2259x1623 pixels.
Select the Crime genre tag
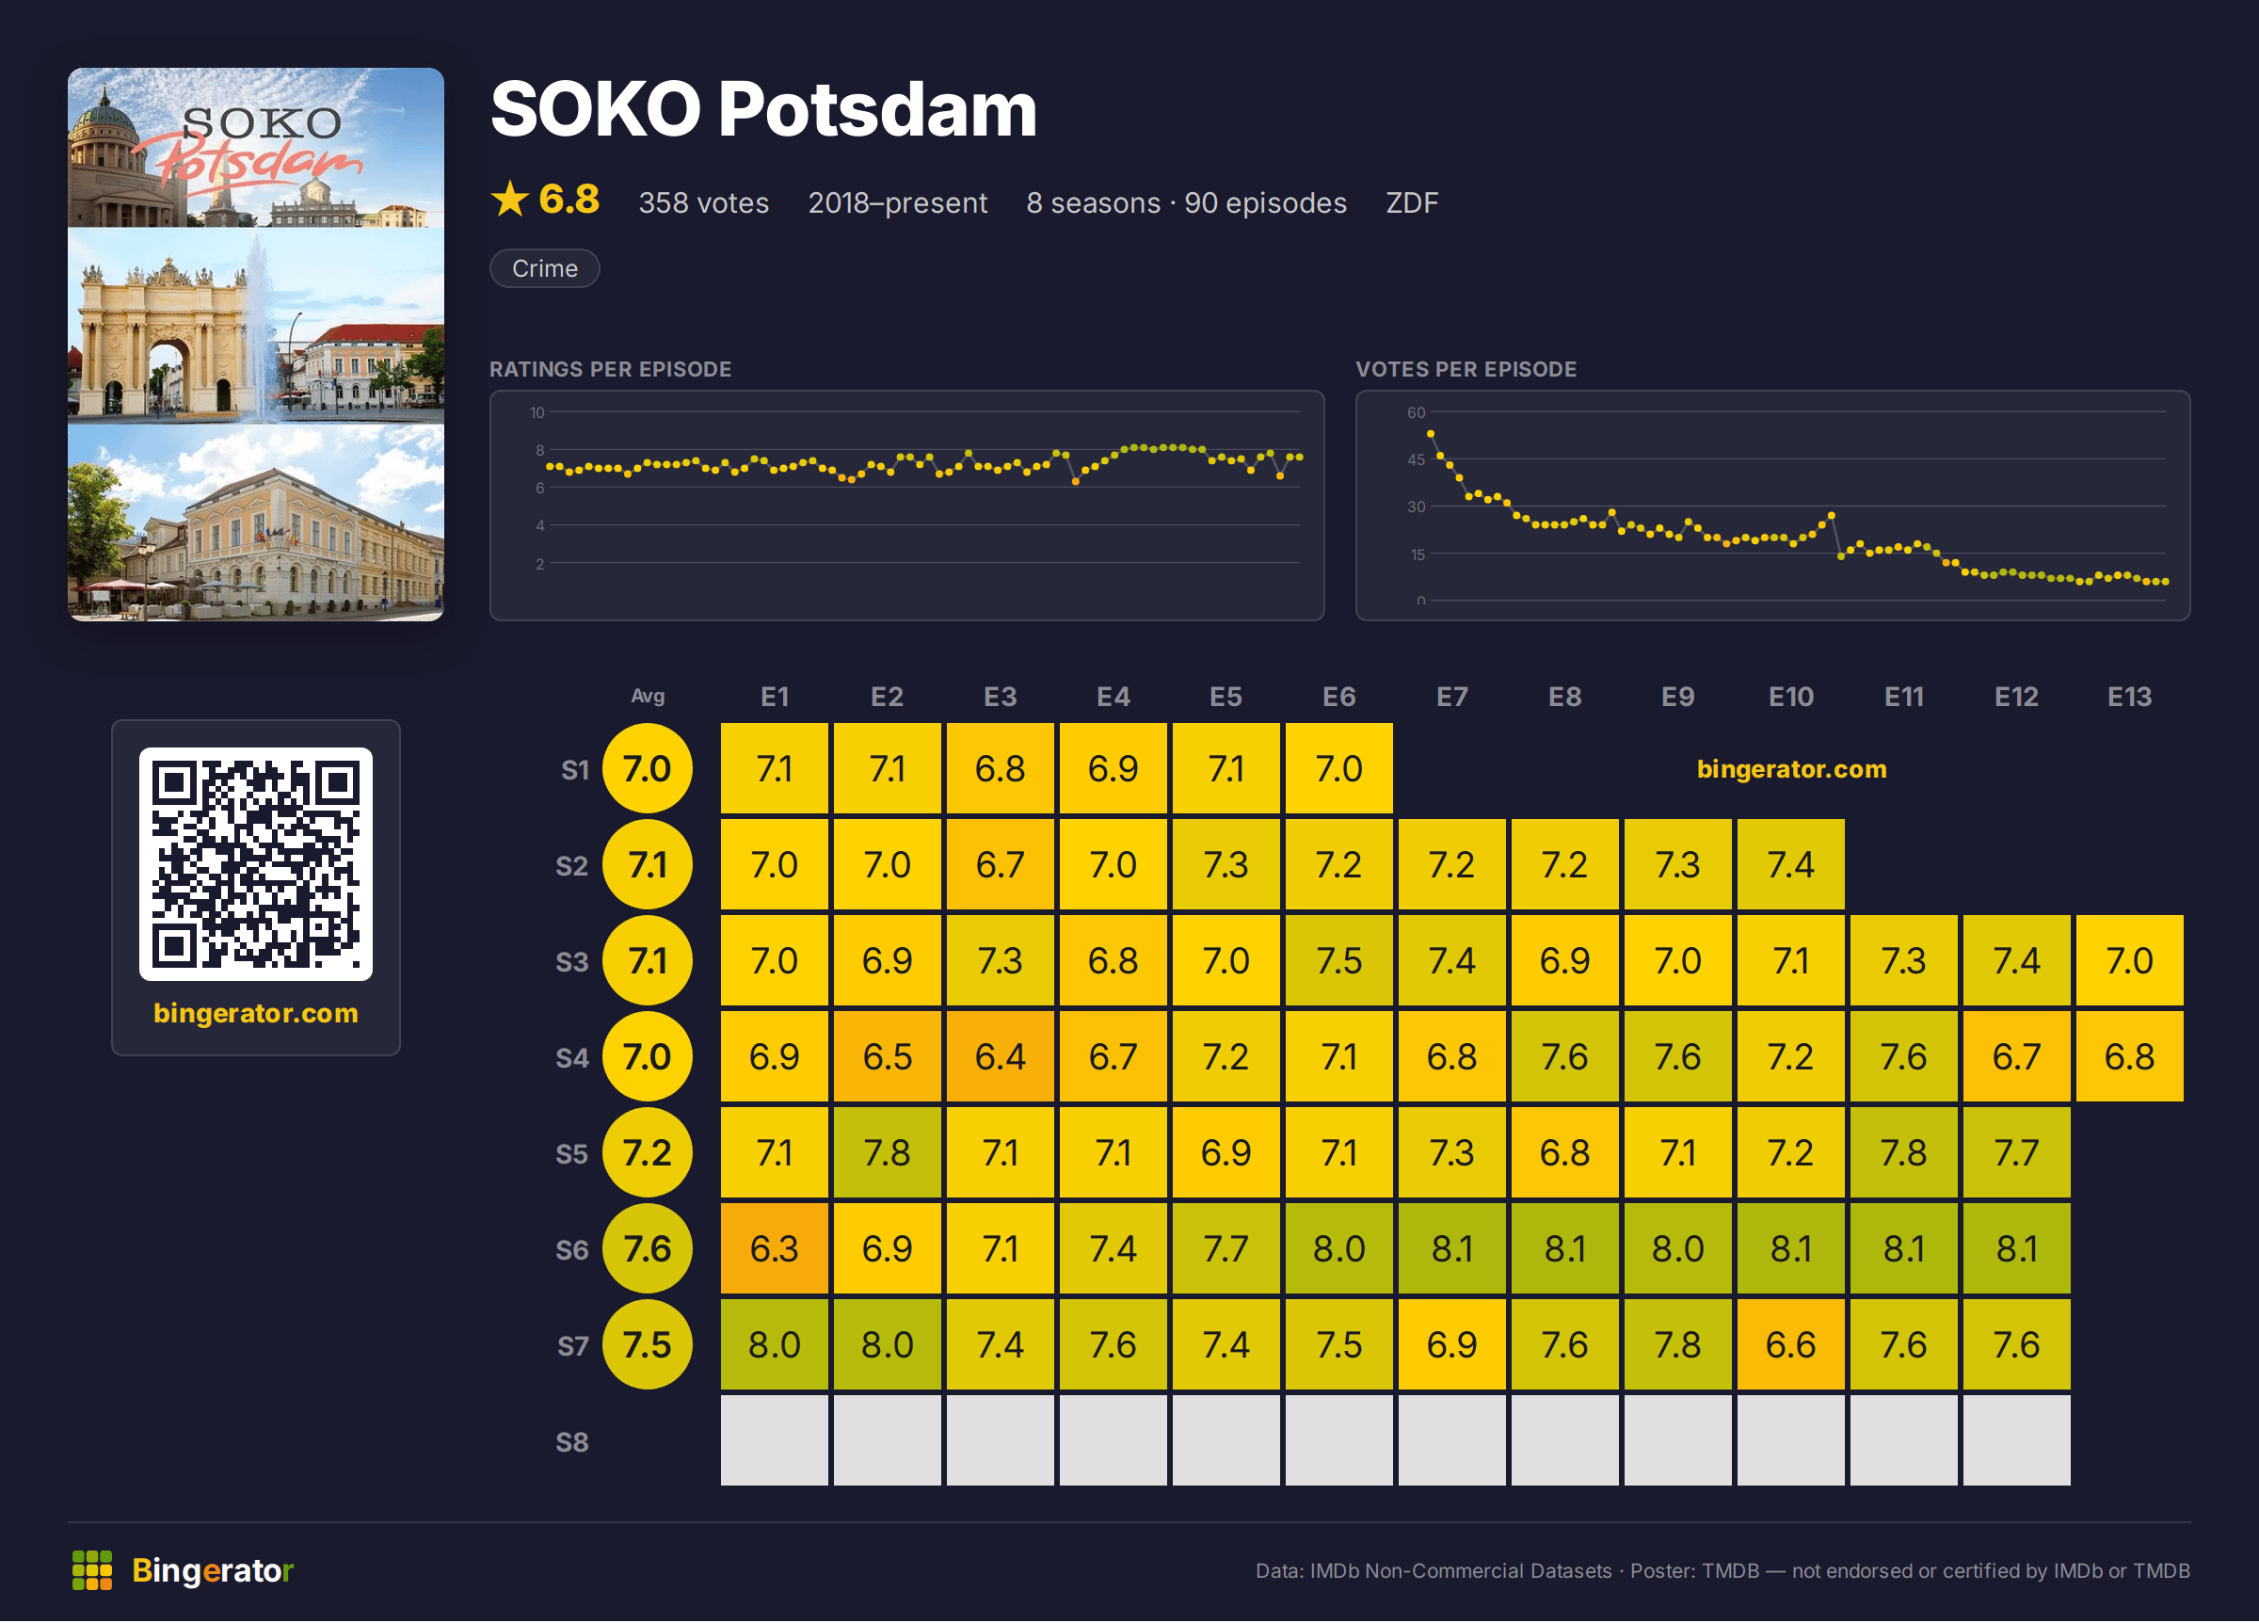point(545,268)
